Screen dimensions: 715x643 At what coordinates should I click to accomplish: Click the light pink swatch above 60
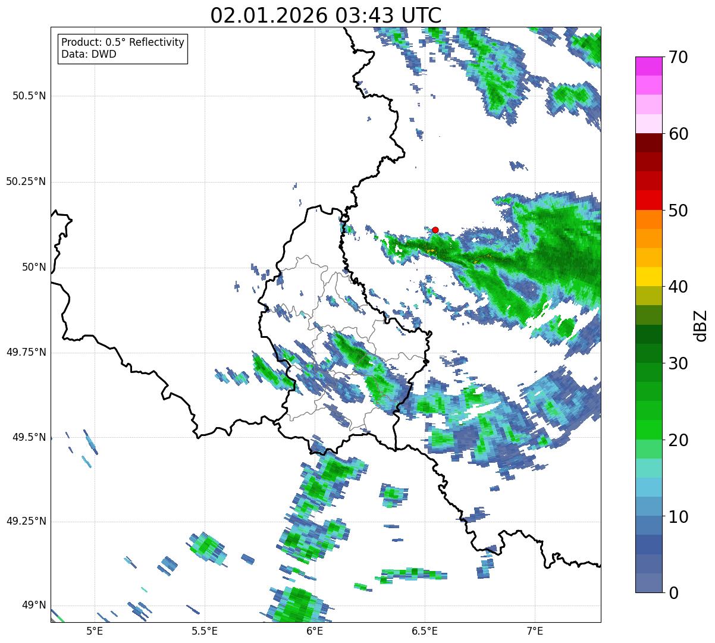click(x=648, y=124)
